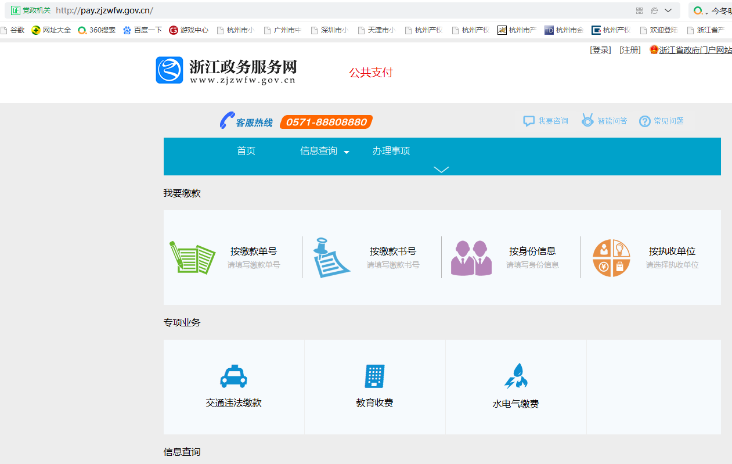Open the 天津市 bookmark

(377, 30)
